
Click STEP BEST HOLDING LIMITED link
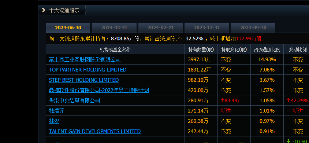(84, 80)
